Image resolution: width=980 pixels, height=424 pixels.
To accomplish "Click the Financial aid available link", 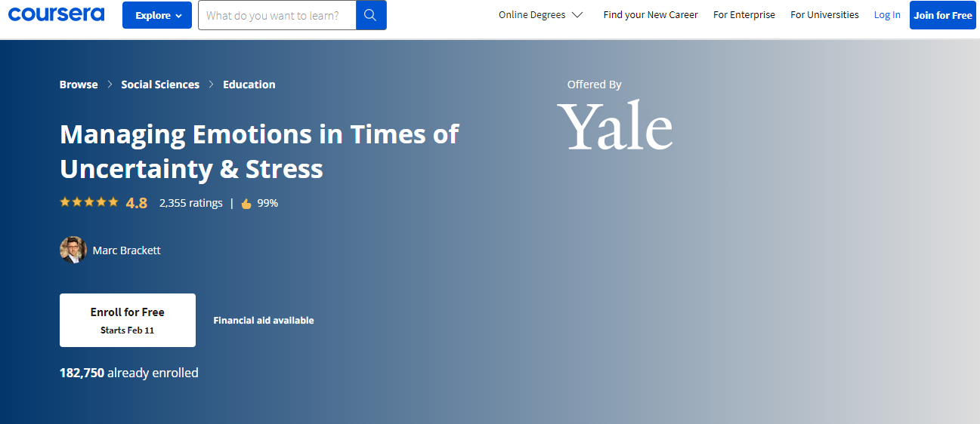I will point(263,321).
